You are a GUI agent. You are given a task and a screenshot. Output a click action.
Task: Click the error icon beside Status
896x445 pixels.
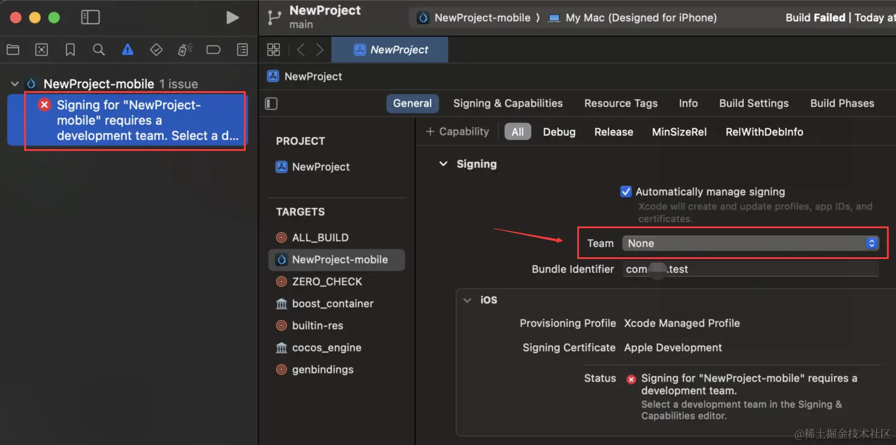click(x=631, y=379)
